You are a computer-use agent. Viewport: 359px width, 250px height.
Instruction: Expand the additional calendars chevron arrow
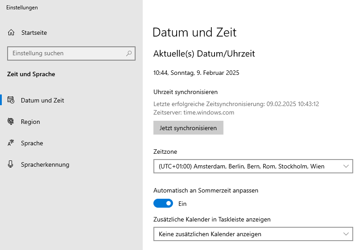pos(347,234)
